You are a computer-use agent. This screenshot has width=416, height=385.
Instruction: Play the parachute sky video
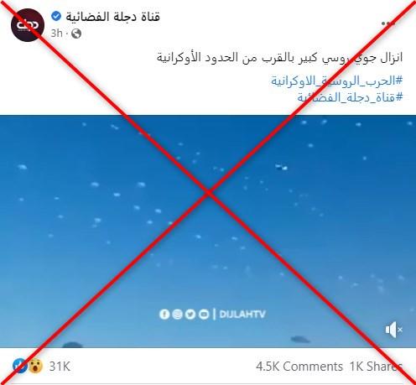click(208, 232)
